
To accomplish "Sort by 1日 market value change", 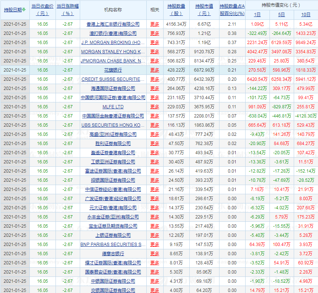I will 257,15.
